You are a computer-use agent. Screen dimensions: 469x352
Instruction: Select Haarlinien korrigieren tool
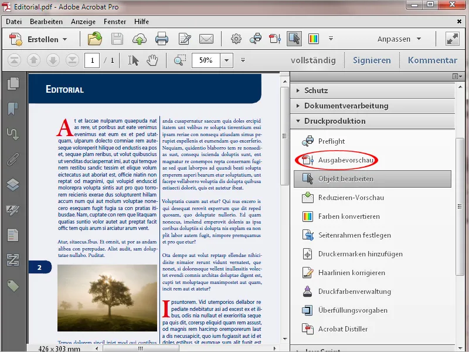pos(372,273)
